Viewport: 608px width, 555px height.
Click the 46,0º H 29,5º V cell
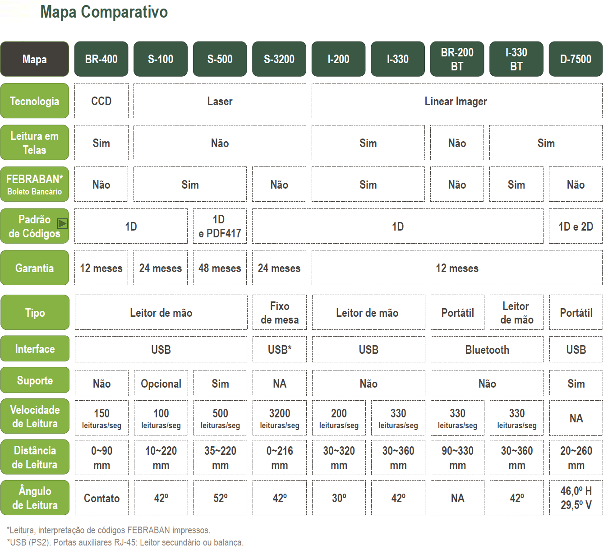pyautogui.click(x=576, y=498)
